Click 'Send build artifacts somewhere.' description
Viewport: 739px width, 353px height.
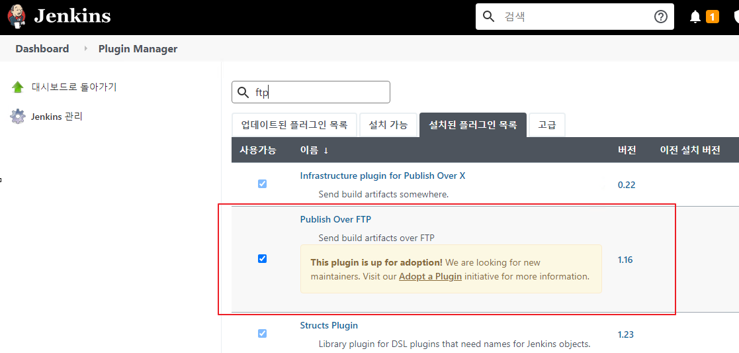click(x=384, y=194)
